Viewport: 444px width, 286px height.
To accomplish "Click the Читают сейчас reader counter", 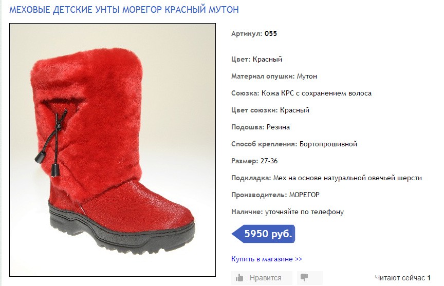I will [403, 278].
